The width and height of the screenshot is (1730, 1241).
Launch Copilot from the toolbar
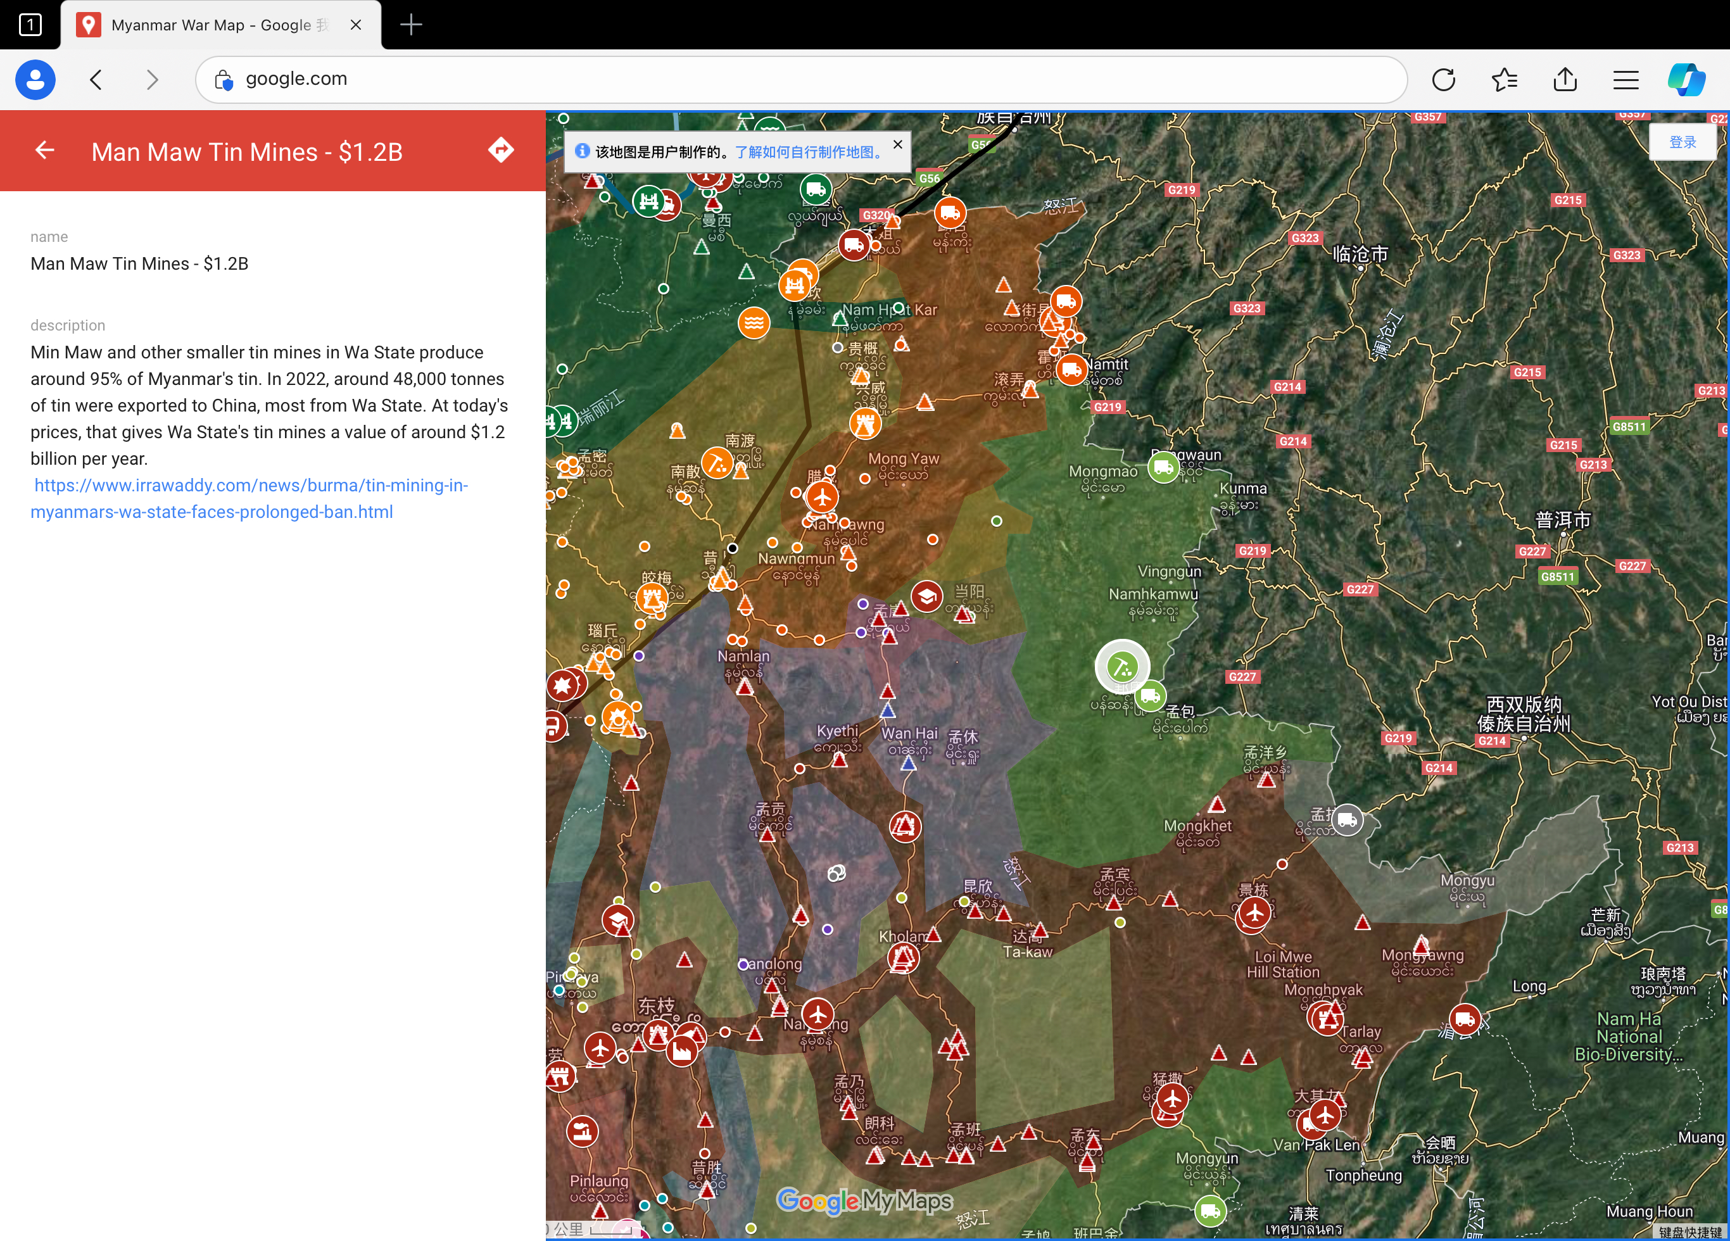point(1686,79)
